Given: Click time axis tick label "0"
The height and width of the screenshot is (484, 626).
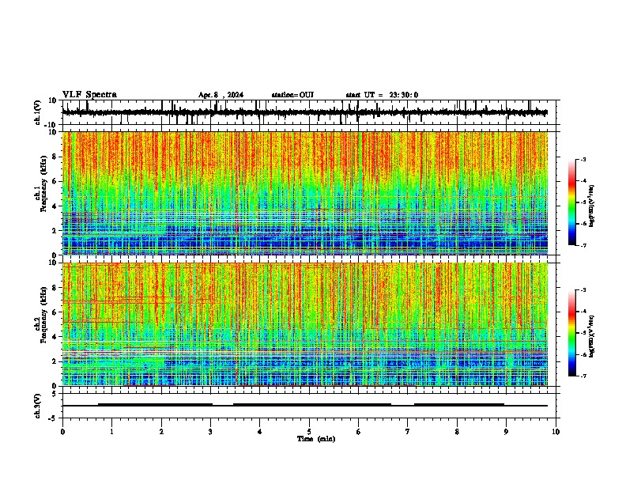Looking at the screenshot, I should [62, 432].
